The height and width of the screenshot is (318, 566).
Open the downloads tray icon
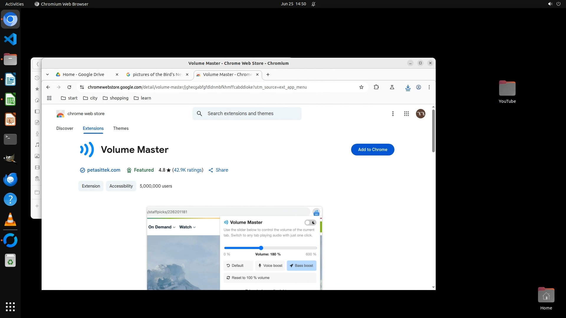click(408, 87)
